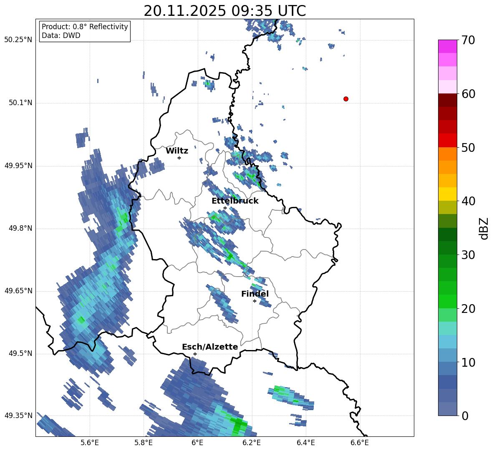The height and width of the screenshot is (451, 494).
Task: Pick the dark green colorbar band near 30
Action: coord(447,248)
